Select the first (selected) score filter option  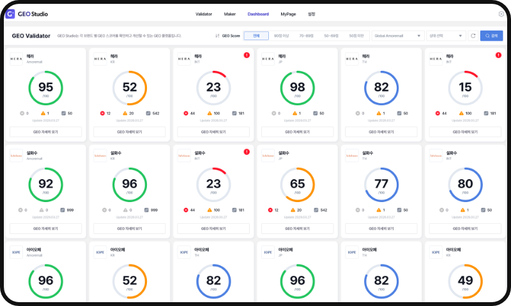256,36
